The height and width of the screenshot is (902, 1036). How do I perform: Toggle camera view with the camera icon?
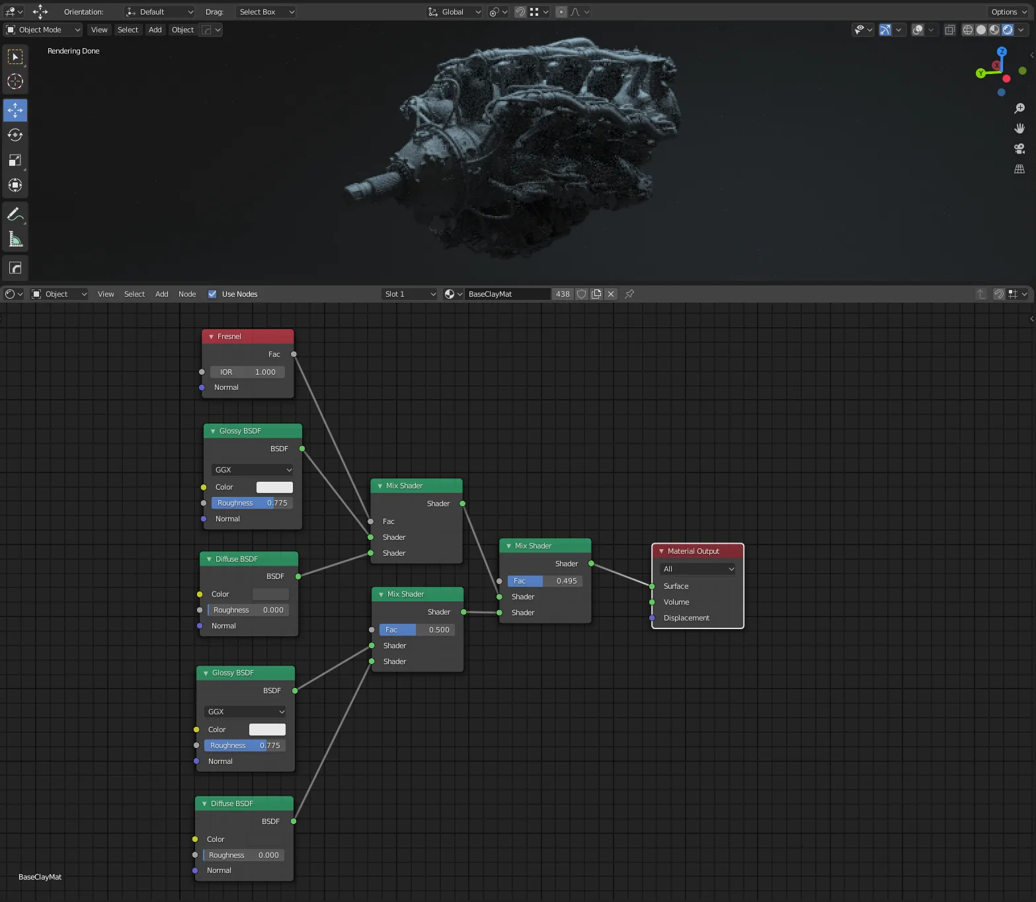coord(1019,149)
